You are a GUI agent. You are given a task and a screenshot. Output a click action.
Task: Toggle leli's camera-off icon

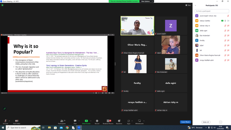[x=228, y=50]
